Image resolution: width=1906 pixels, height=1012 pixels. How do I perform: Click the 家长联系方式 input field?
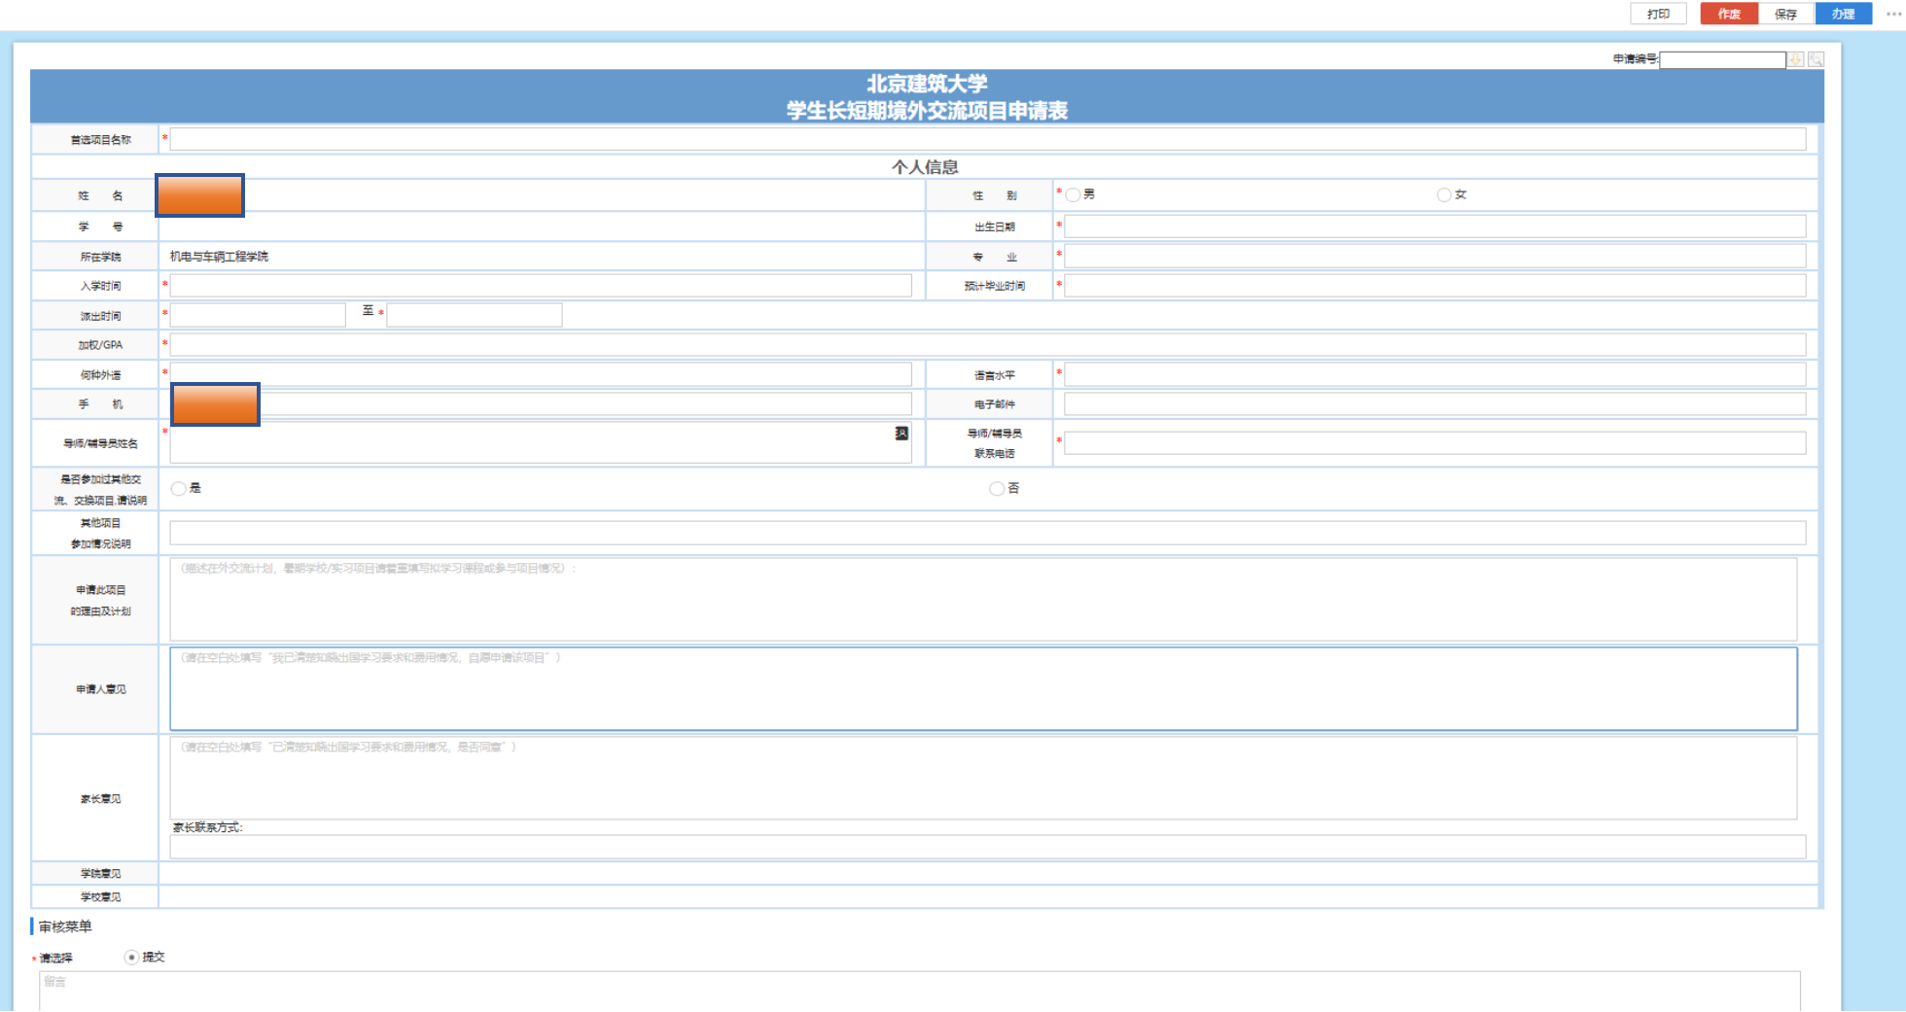(x=987, y=847)
